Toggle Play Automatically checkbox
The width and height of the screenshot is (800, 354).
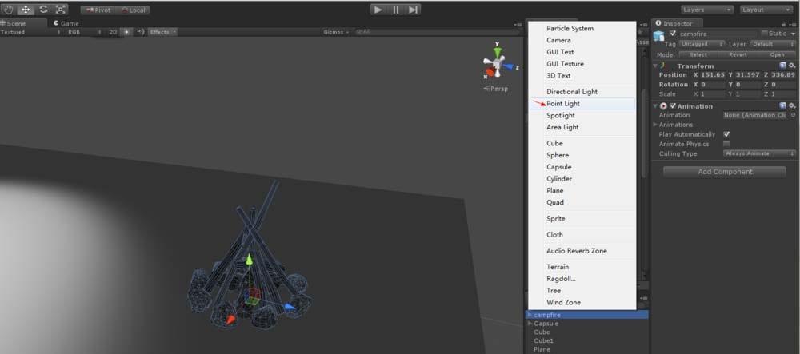726,134
